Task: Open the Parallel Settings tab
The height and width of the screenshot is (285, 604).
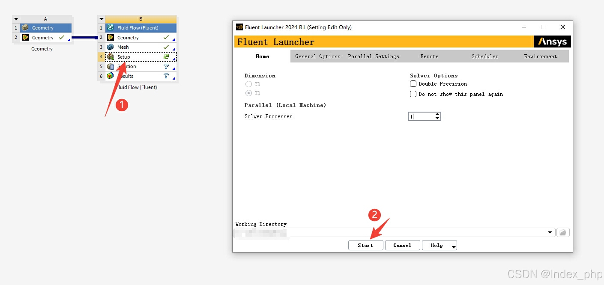Action: pyautogui.click(x=374, y=56)
